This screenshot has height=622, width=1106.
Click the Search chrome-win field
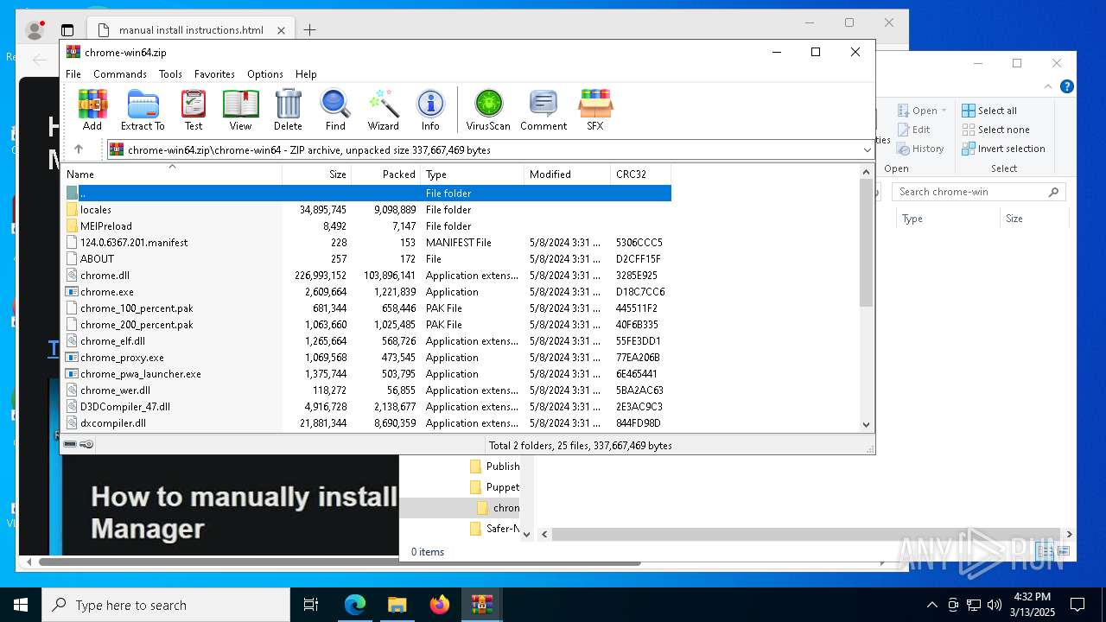pyautogui.click(x=978, y=192)
